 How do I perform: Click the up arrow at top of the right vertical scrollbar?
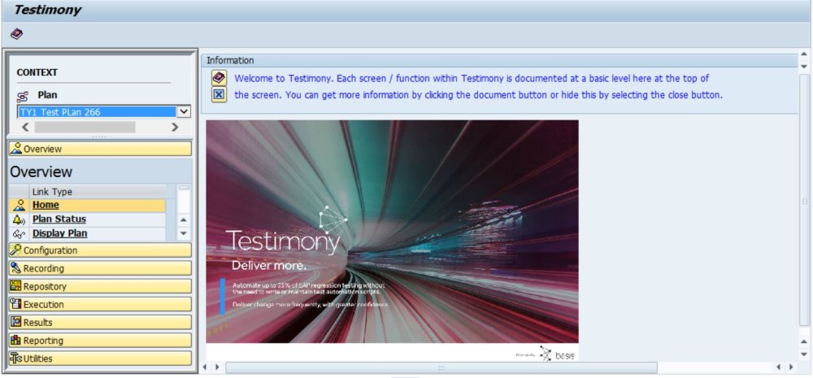(x=804, y=54)
